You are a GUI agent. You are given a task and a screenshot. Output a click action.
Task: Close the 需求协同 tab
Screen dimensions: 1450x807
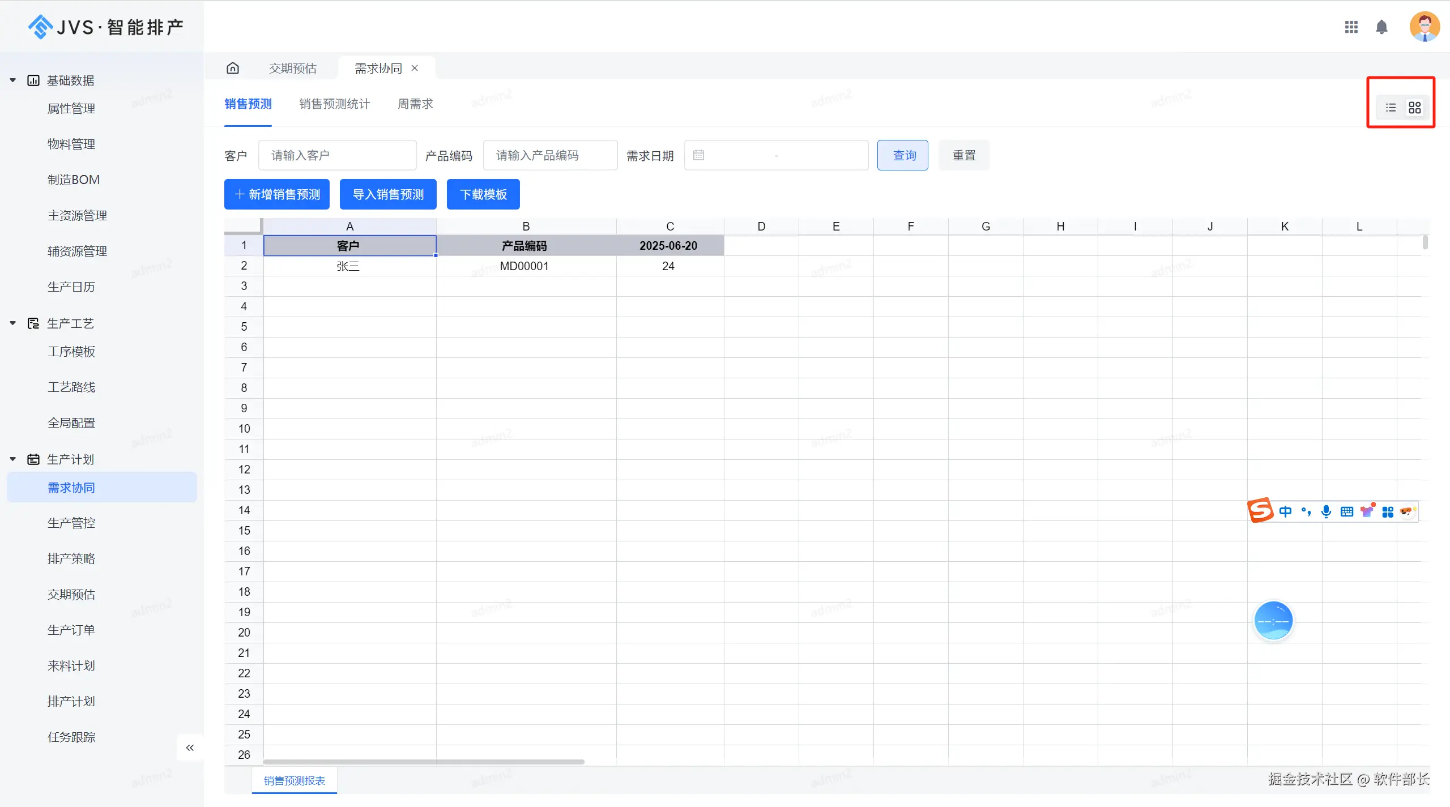[415, 68]
